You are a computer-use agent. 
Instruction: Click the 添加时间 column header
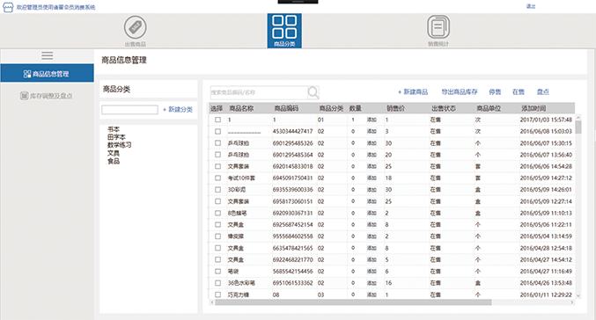[x=533, y=108]
